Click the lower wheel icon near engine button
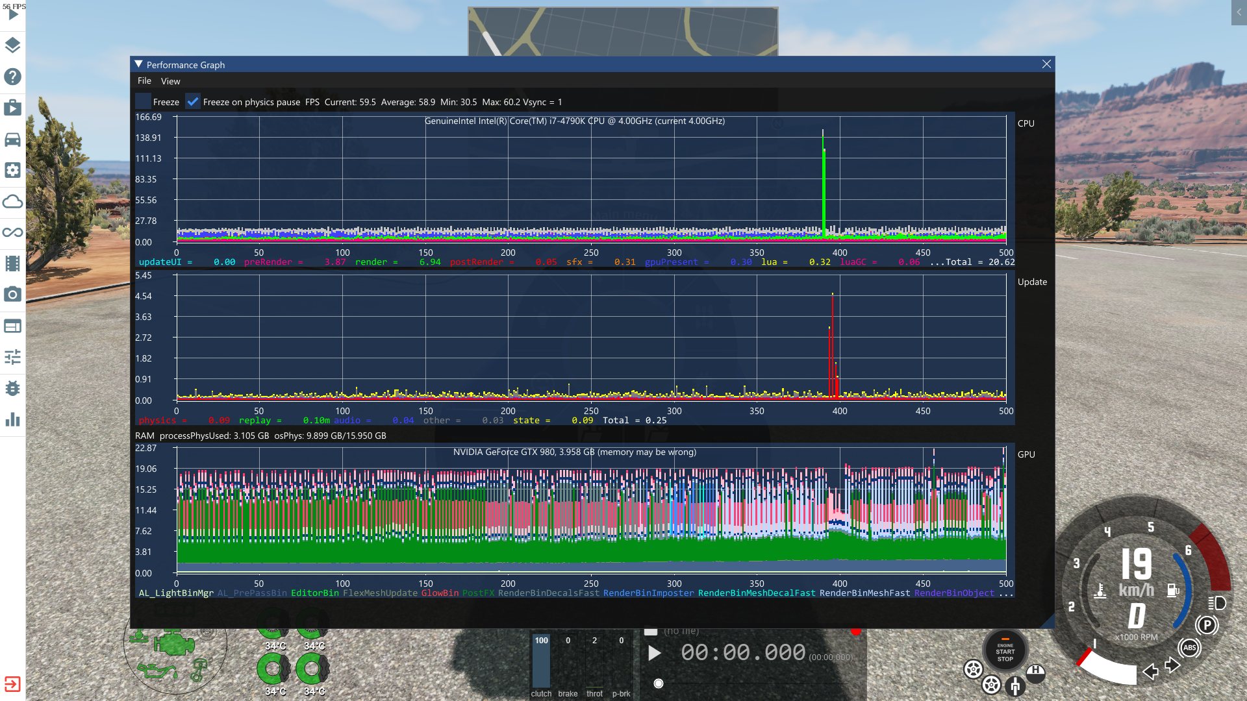The image size is (1247, 701). pos(991,685)
